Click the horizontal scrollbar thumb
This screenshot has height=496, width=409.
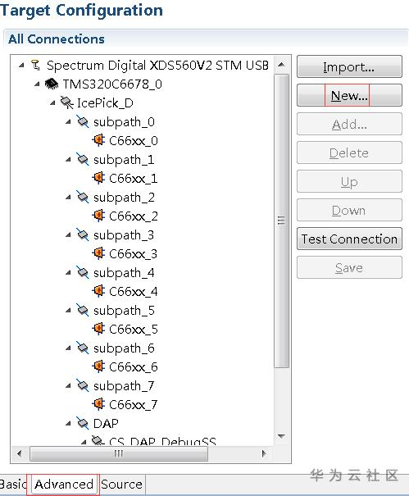click(119, 454)
